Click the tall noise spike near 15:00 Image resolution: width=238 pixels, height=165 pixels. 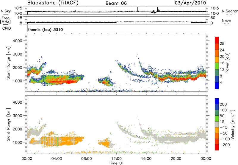138,9
